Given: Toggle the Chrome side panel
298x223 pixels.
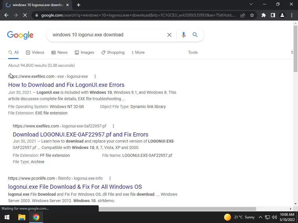Looking at the screenshot, I should tap(273, 15).
